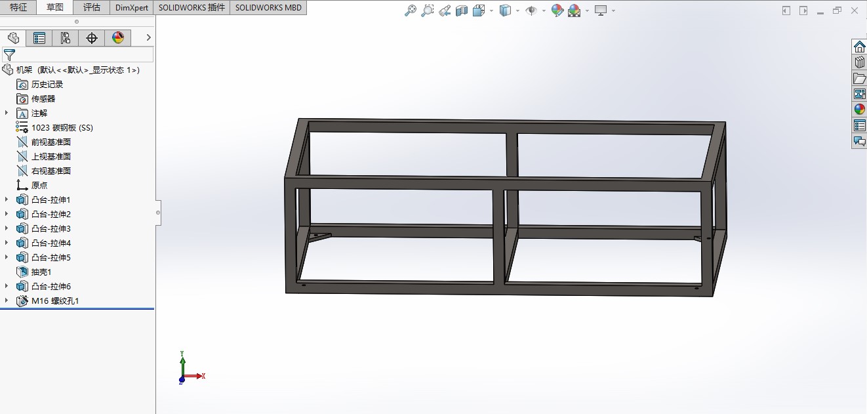Screen dimensions: 867x414
Task: Open the File Explorer task pane folder
Action: pyautogui.click(x=859, y=78)
